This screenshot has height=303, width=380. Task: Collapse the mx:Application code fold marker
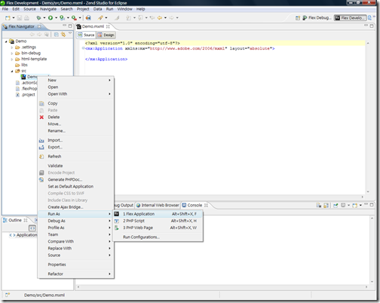coord(83,48)
